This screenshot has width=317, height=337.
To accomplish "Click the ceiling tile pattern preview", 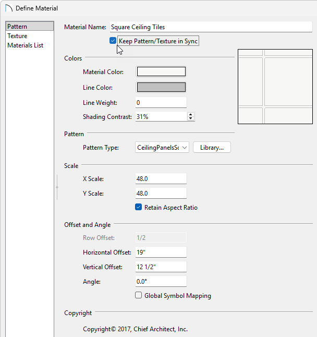I will (275, 87).
